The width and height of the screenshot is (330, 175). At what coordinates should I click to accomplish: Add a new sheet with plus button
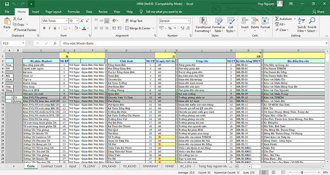pos(237,166)
